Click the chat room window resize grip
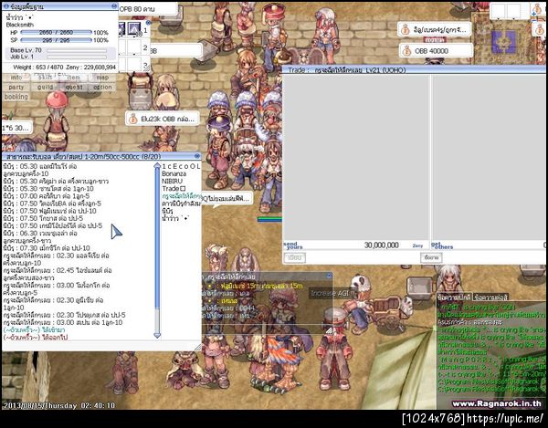Screen dimensions: 548x428 click(x=198, y=347)
